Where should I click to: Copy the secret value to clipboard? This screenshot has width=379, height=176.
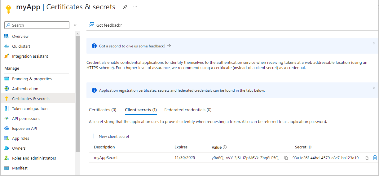pos(286,158)
